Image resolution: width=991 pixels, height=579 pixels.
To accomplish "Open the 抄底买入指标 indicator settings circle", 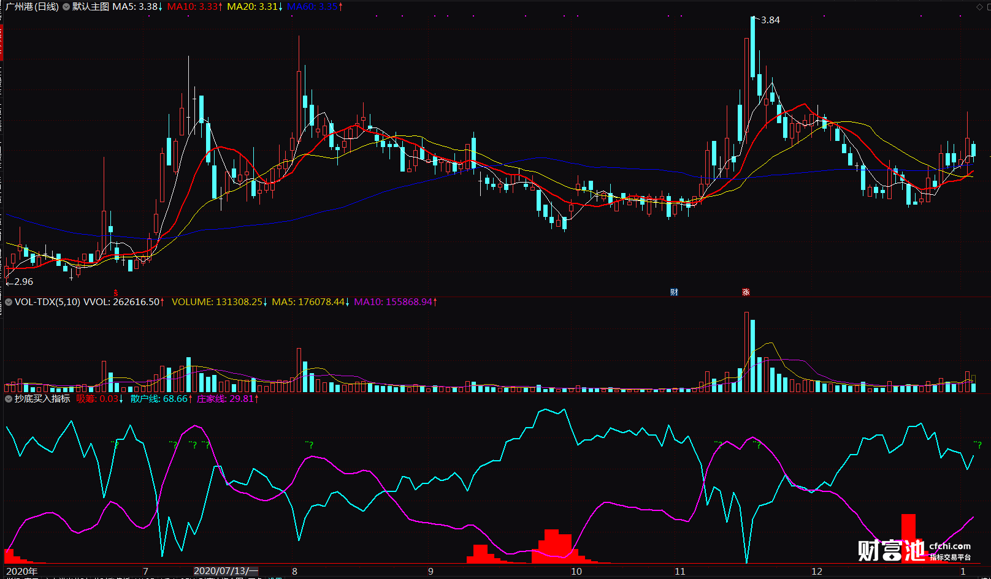I will click(x=9, y=399).
